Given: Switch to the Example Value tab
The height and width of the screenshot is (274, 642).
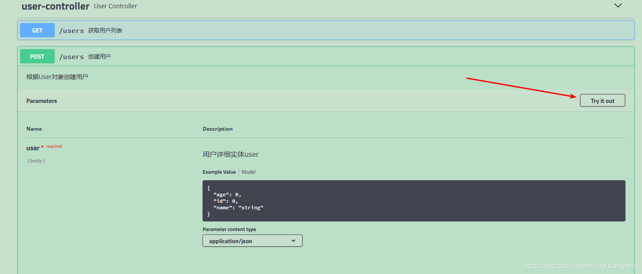Looking at the screenshot, I should click(x=219, y=172).
